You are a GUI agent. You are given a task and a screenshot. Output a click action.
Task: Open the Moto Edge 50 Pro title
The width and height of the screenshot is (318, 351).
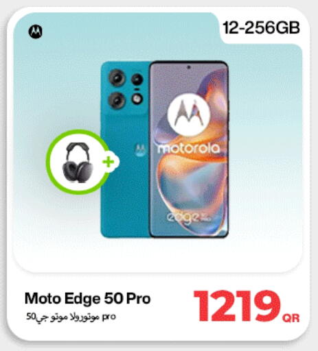(87, 298)
